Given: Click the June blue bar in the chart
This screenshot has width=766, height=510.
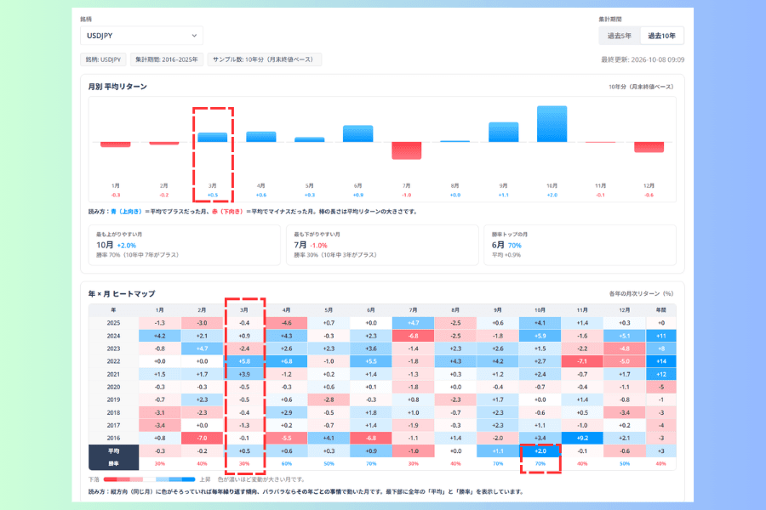Looking at the screenshot, I should (x=358, y=133).
